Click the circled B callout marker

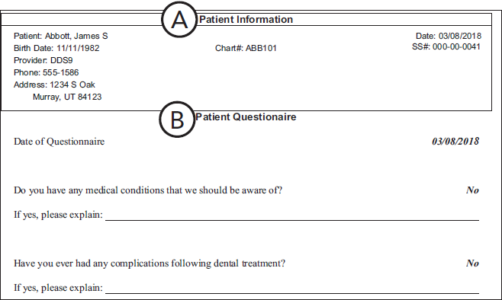[177, 120]
